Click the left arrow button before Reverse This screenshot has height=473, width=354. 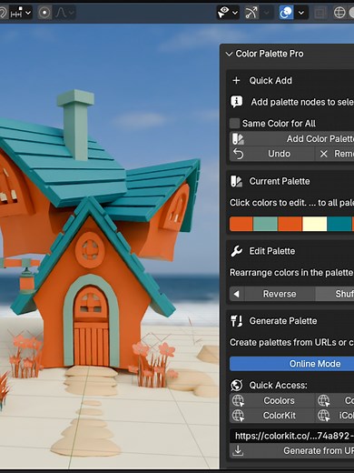click(237, 294)
